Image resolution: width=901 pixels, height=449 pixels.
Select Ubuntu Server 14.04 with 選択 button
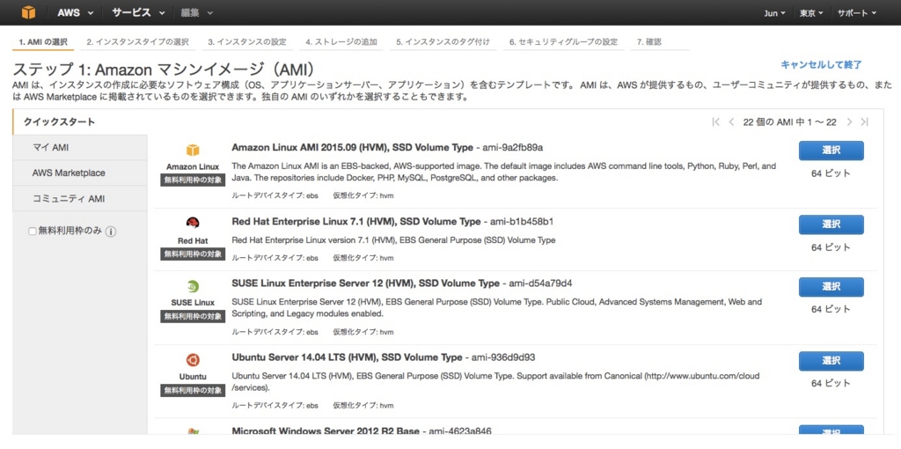(x=831, y=361)
